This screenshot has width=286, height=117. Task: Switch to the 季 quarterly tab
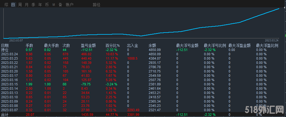pyautogui.click(x=33, y=5)
